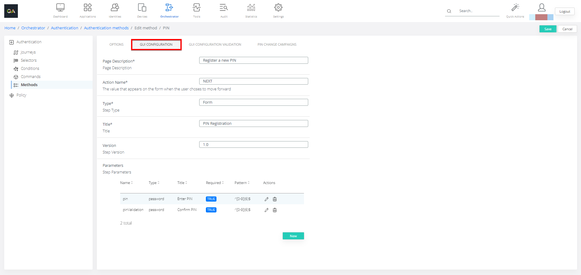Delete the pinValidation parameter row
This screenshot has width=581, height=275.
[275, 210]
